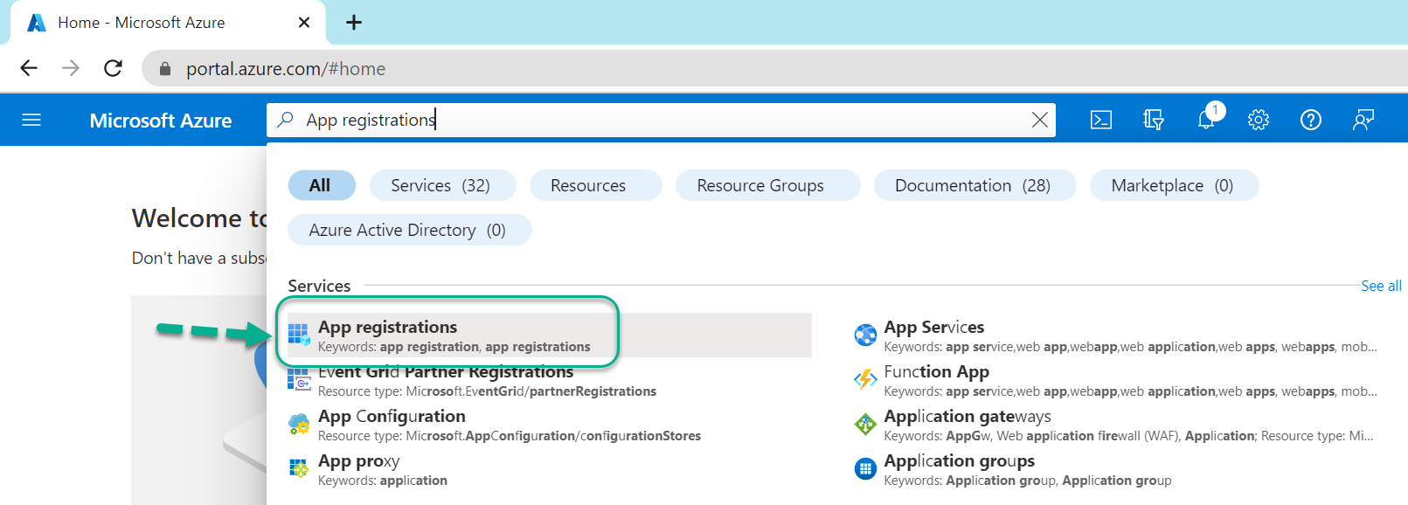Select the Home - Microsoft Azure browser tab

tap(166, 22)
